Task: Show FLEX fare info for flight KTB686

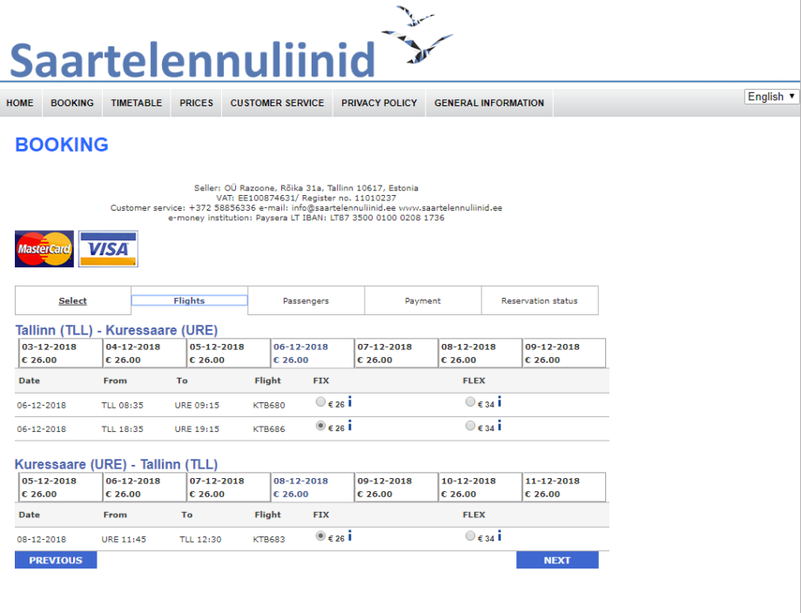Action: coord(500,426)
